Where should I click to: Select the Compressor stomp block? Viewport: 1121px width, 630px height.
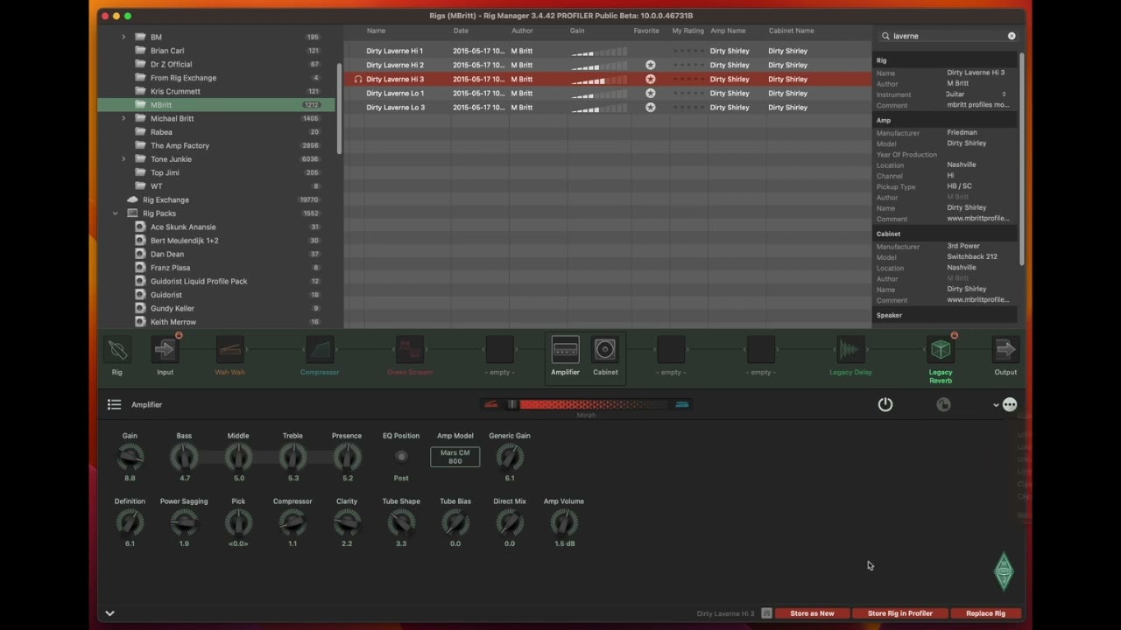click(x=320, y=350)
